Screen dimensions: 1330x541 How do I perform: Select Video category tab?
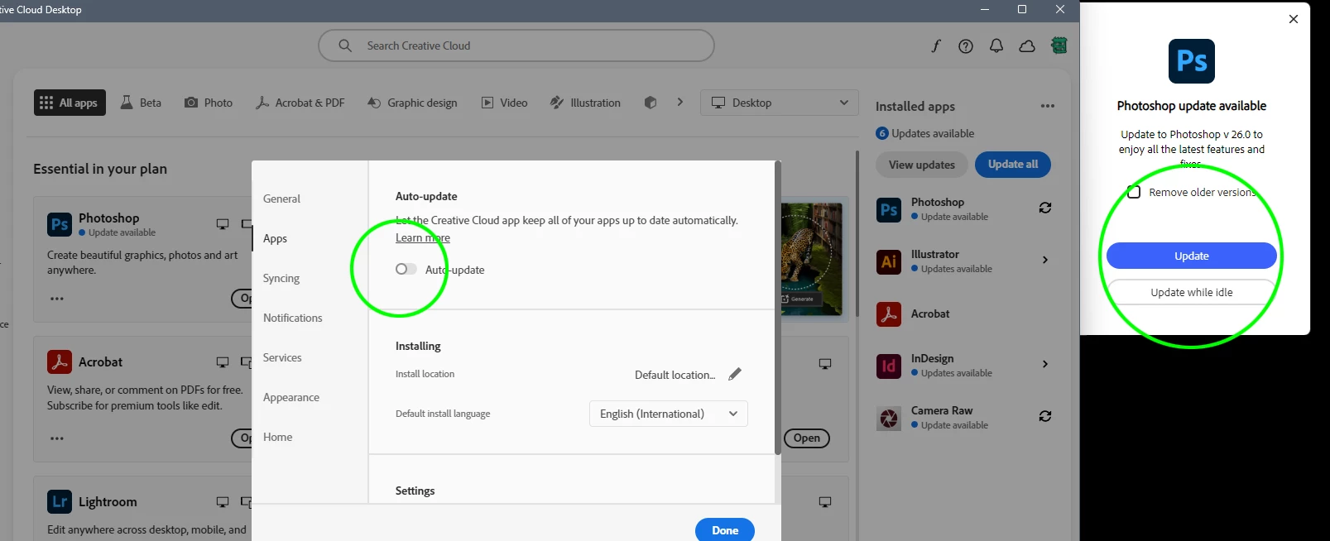pyautogui.click(x=505, y=103)
